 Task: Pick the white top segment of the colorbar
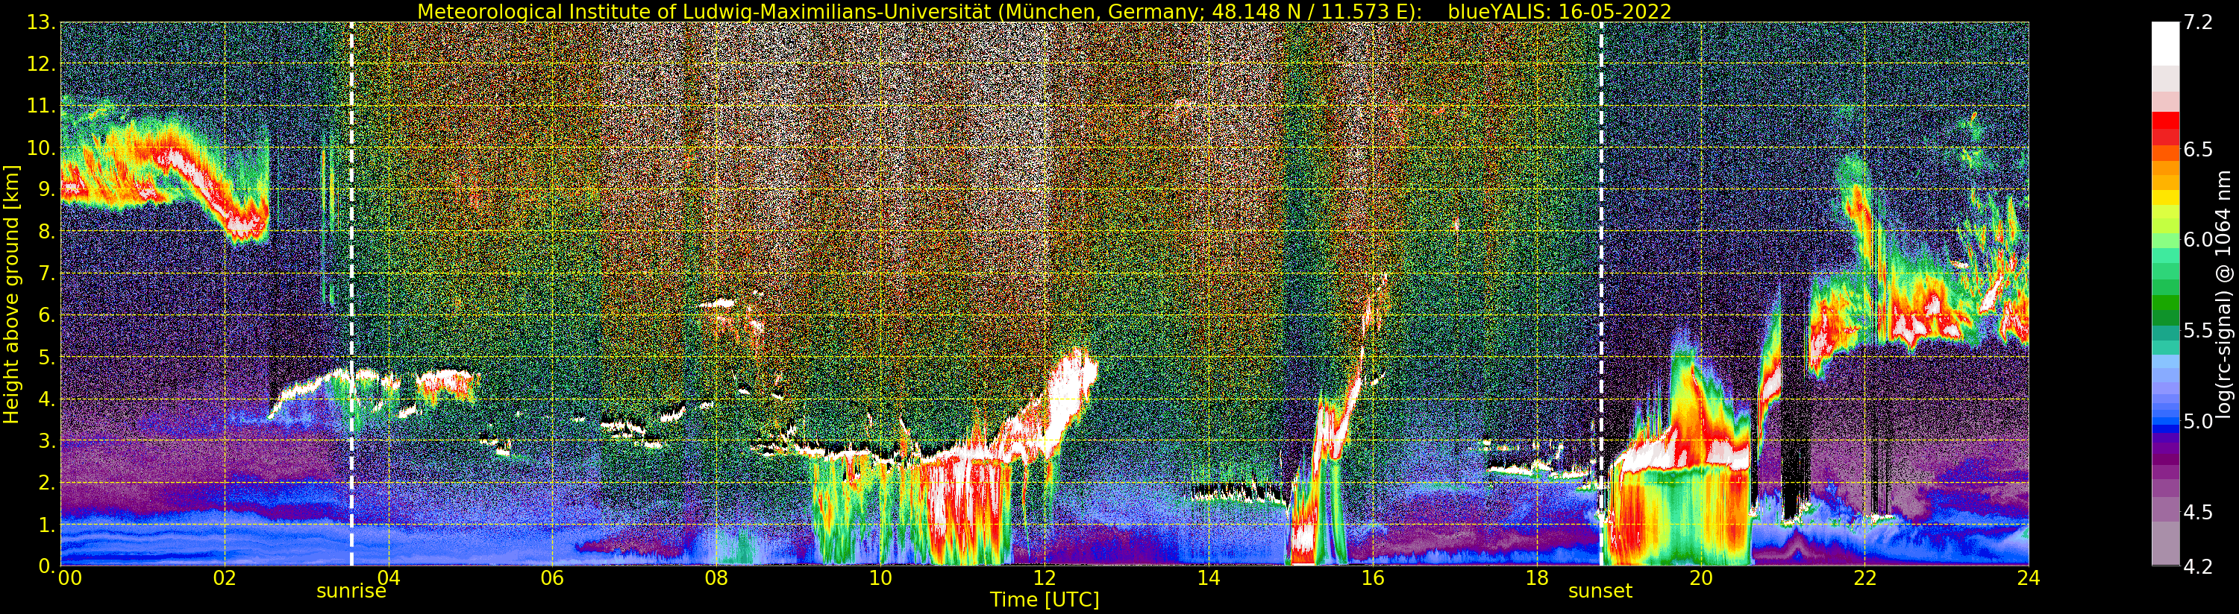click(x=2165, y=43)
